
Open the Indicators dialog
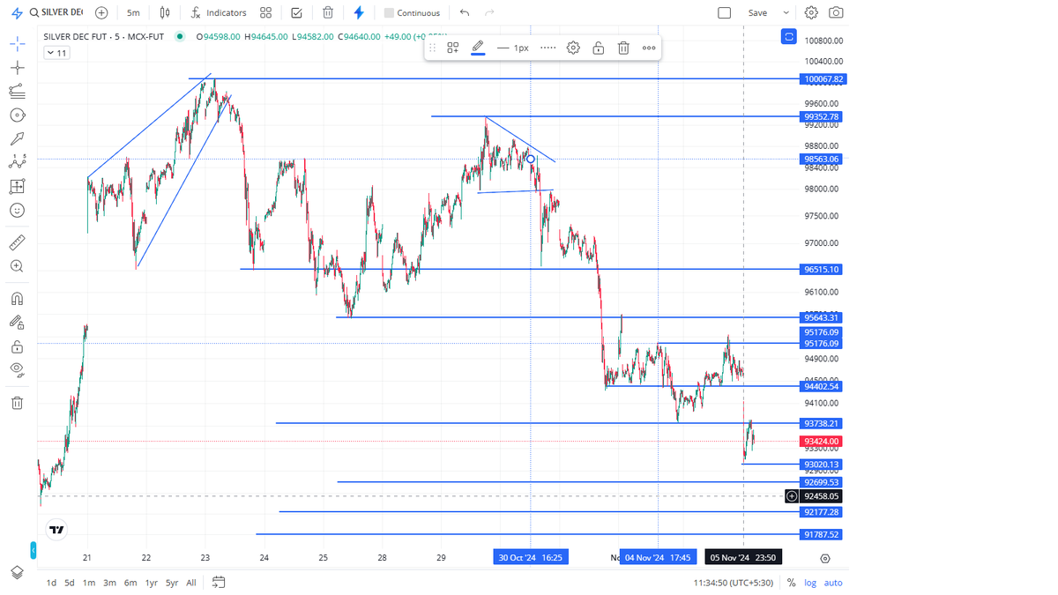click(219, 13)
